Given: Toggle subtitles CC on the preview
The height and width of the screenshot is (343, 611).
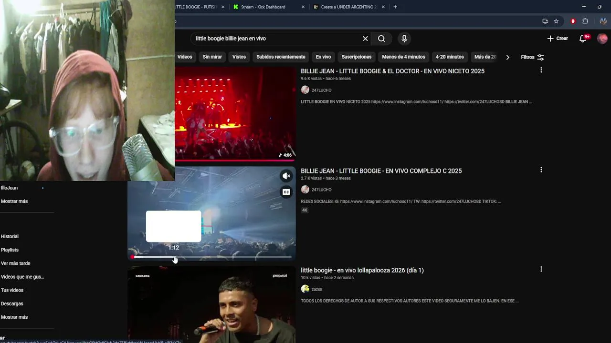Looking at the screenshot, I should [286, 192].
